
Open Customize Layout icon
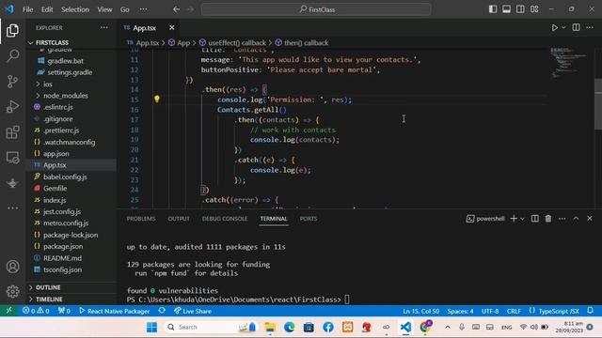tap(534, 9)
